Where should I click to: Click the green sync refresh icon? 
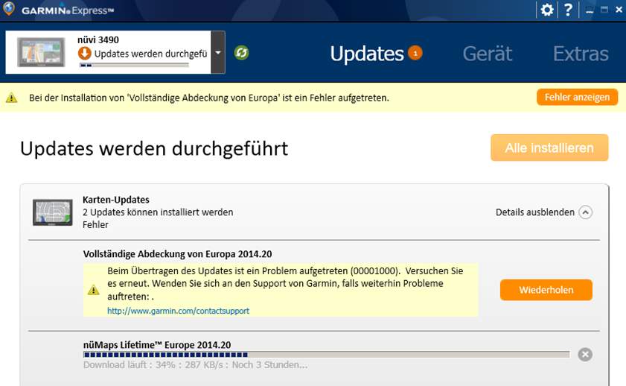242,53
